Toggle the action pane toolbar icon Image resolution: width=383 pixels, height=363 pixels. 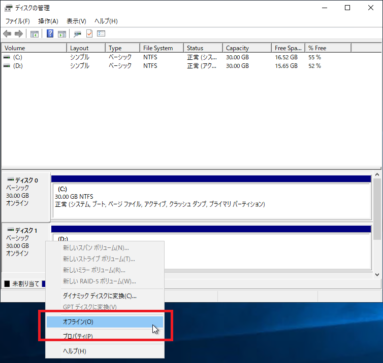(x=62, y=34)
